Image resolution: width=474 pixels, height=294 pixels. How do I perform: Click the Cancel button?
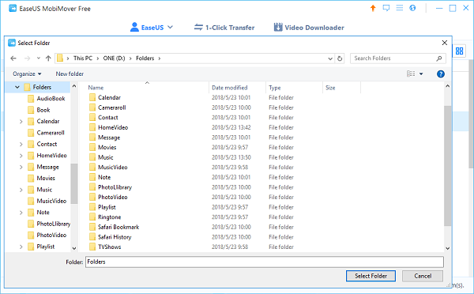click(423, 276)
